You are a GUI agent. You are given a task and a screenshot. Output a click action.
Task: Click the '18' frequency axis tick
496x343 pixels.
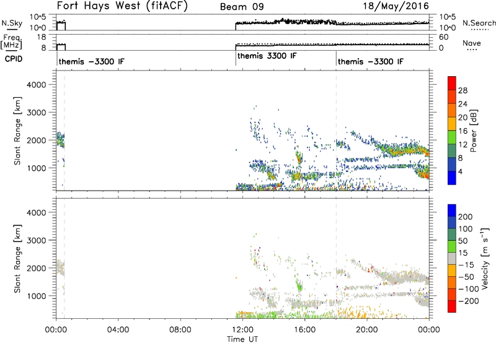pos(42,37)
